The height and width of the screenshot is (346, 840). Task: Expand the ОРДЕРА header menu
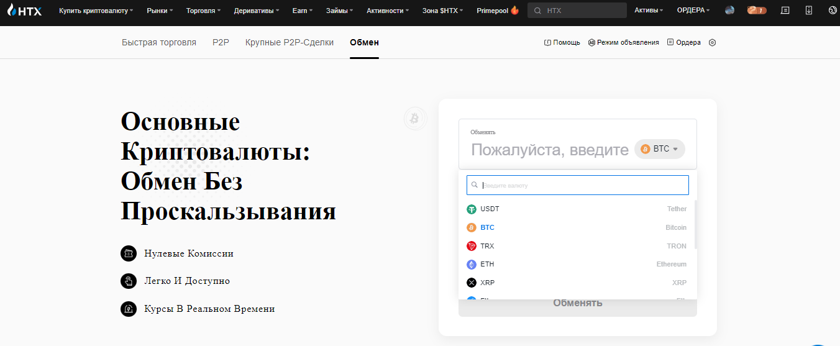(693, 11)
